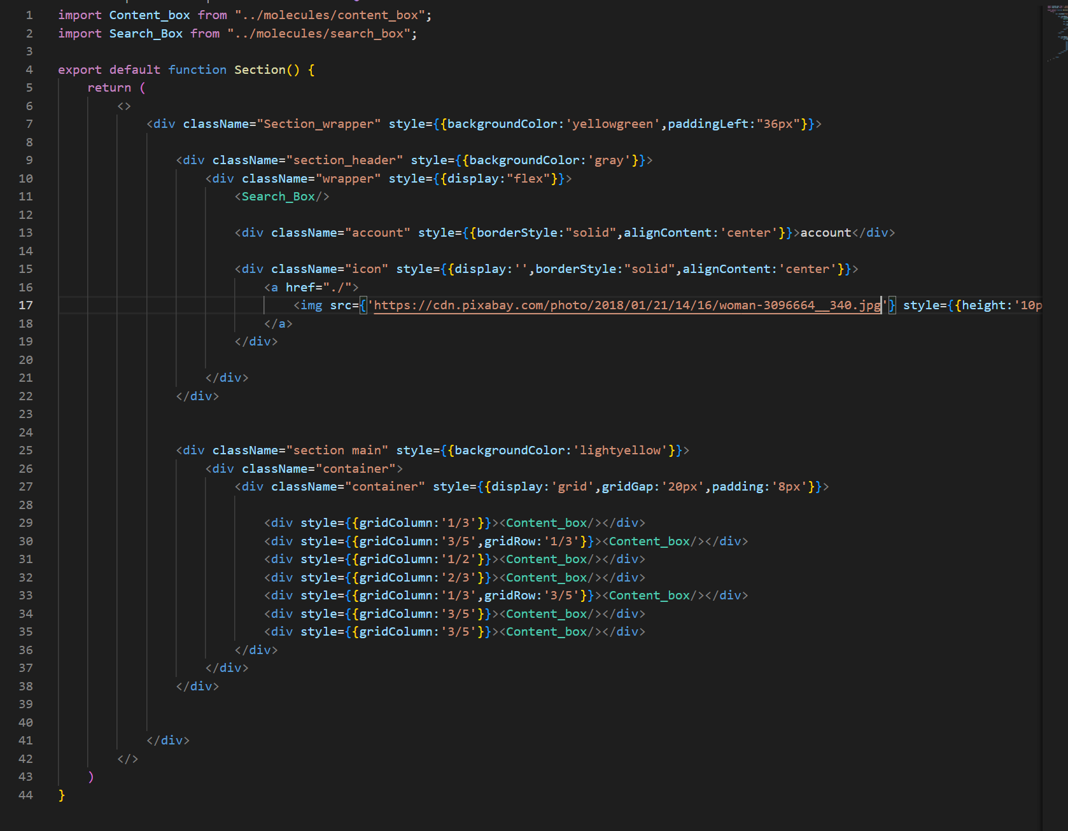Click className "section_header" string
Image resolution: width=1068 pixels, height=831 pixels.
[344, 160]
